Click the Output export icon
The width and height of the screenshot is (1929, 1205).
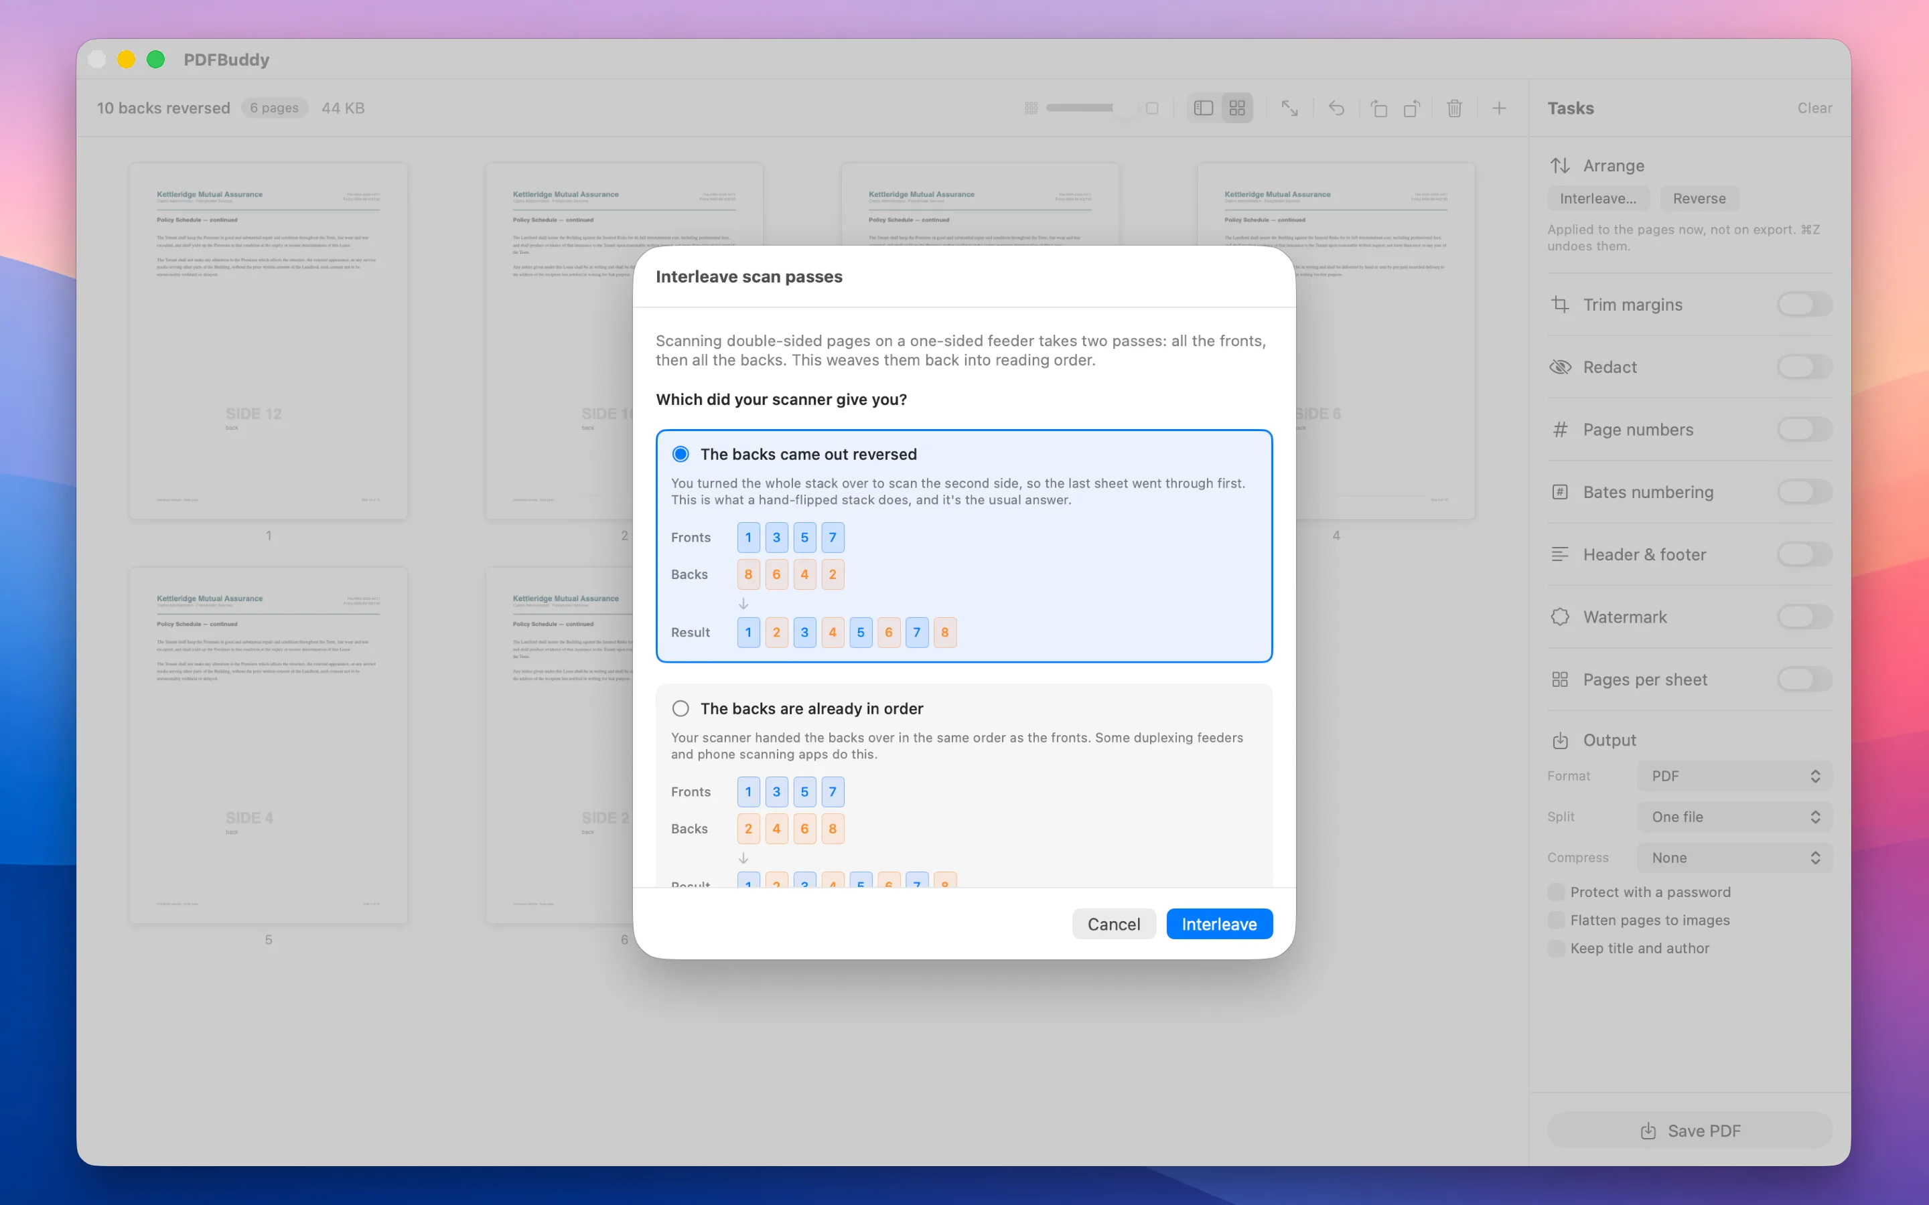[1560, 740]
